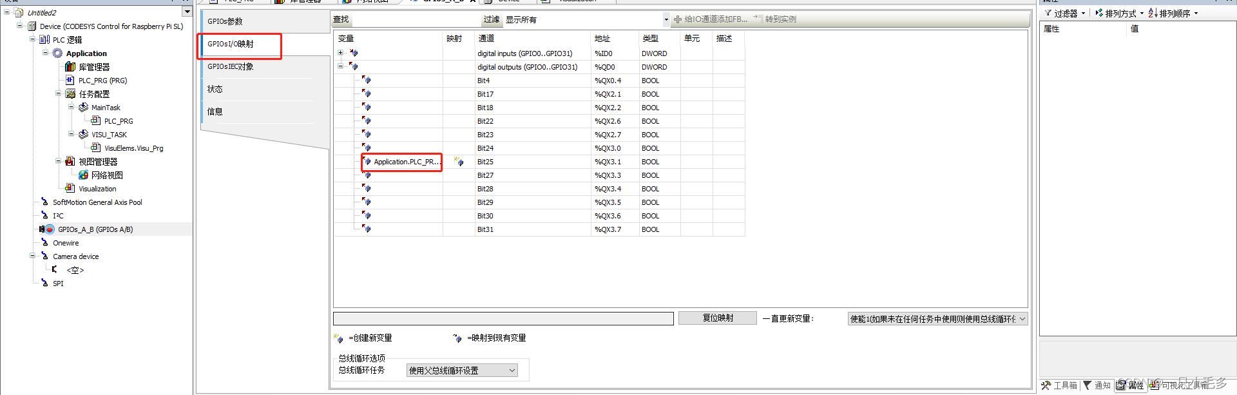The height and width of the screenshot is (395, 1237).
Task: Click the MainTask icon
Action: [83, 107]
